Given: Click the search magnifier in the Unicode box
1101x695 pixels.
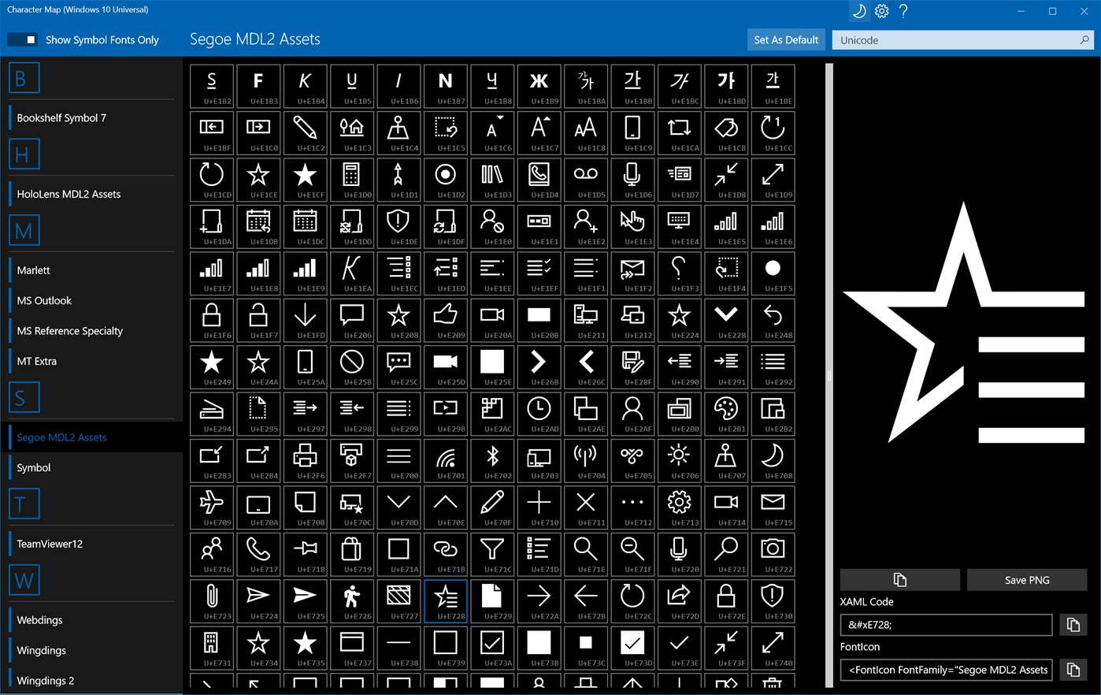Looking at the screenshot, I should pos(1084,39).
